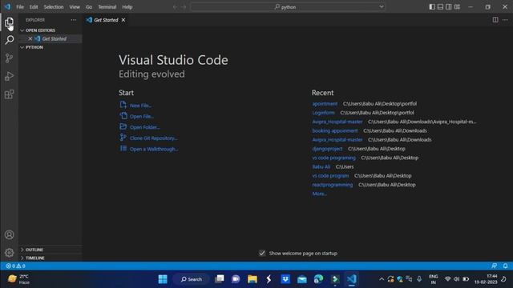Click Open a Walkthrough link
This screenshot has width=513, height=288.
pos(154,149)
